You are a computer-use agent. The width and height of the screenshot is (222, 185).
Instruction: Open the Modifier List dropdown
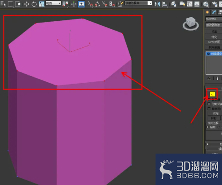[214, 25]
